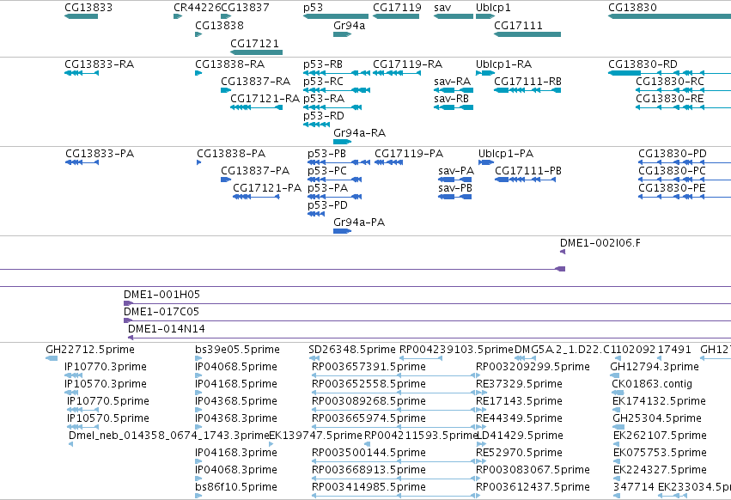Select the CG17121 gene bar
This screenshot has height=500, width=731.
click(x=257, y=52)
